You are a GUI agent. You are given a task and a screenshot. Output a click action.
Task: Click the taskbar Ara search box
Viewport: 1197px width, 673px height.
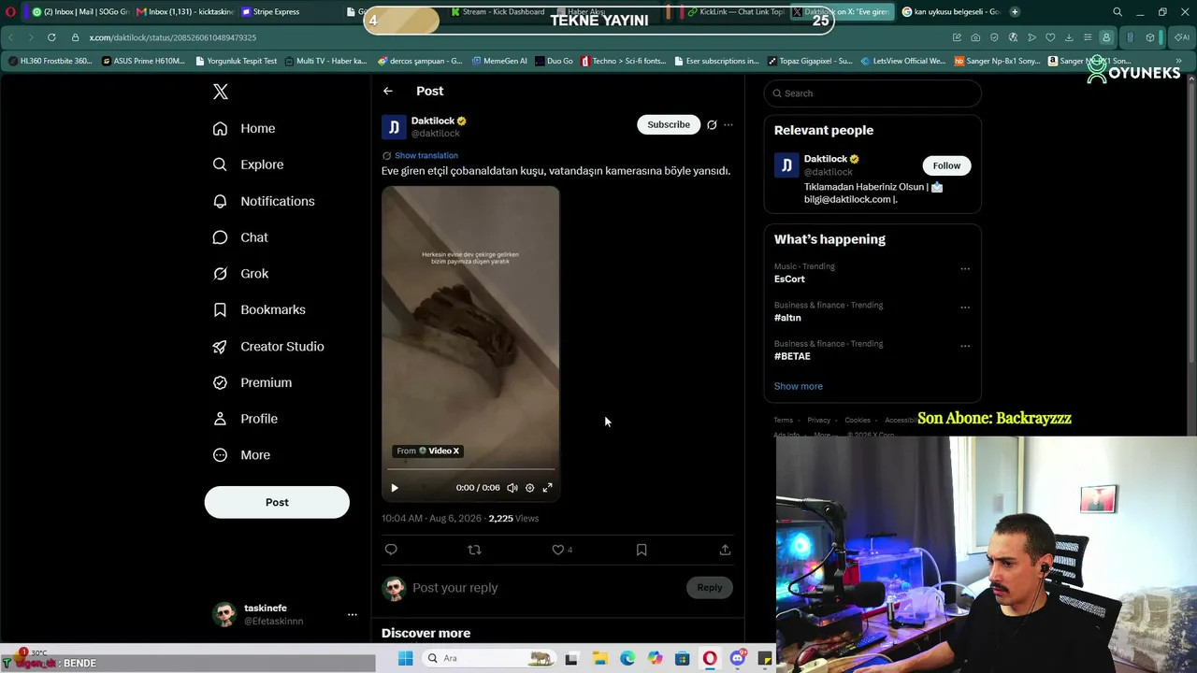[488, 658]
